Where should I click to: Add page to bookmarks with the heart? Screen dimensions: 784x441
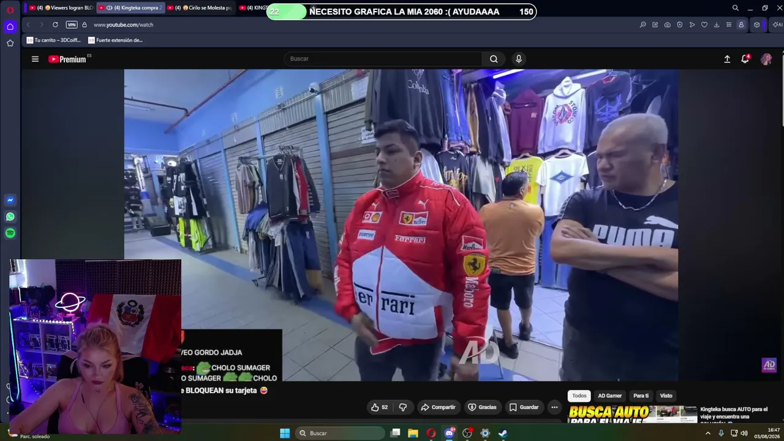(x=704, y=24)
